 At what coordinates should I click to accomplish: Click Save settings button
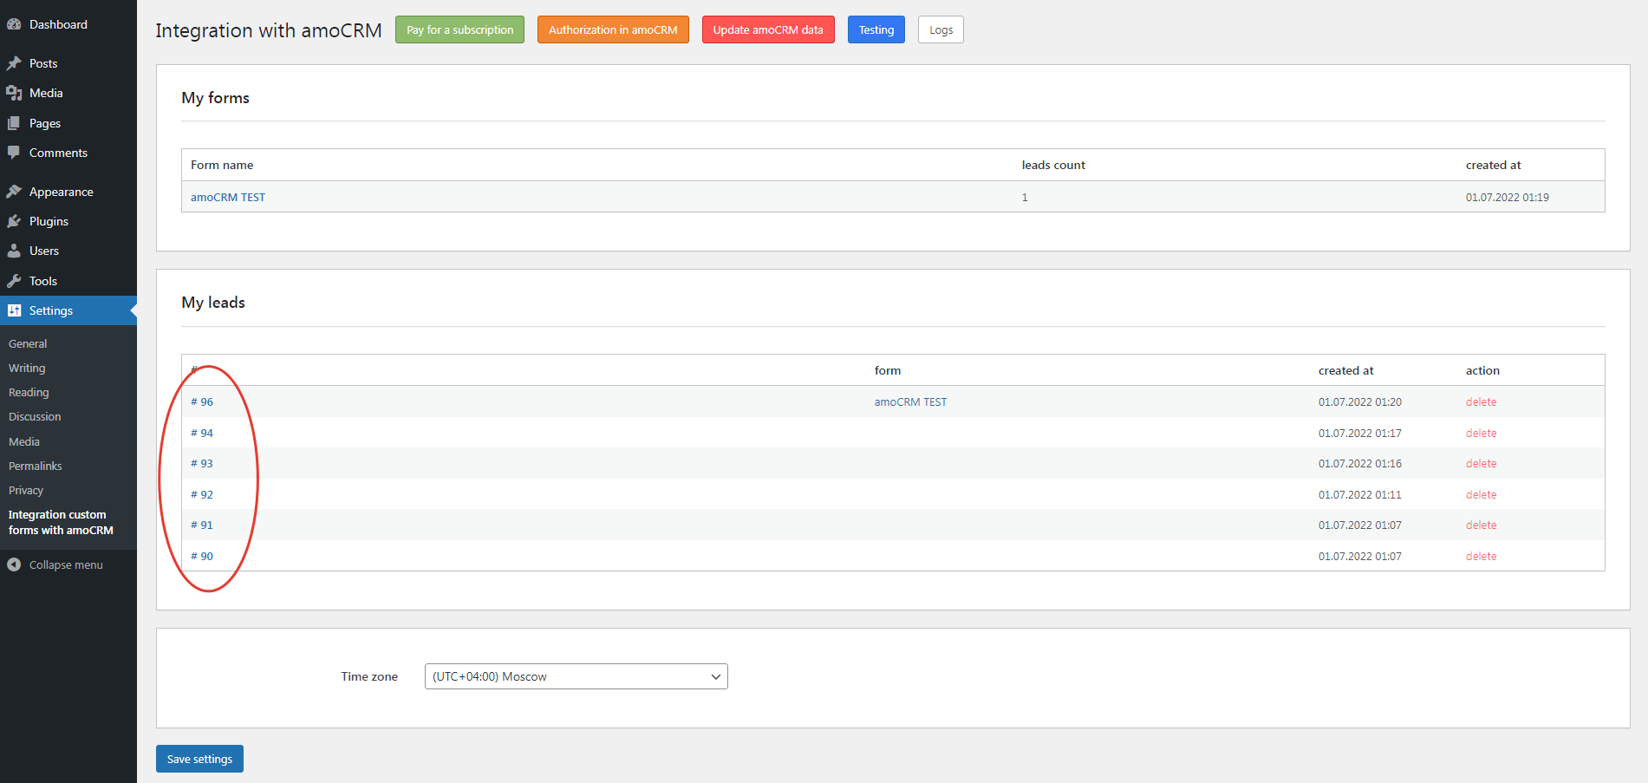[x=199, y=759]
